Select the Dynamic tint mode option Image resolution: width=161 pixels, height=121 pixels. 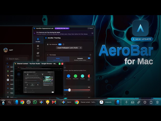pyautogui.click(x=80, y=59)
